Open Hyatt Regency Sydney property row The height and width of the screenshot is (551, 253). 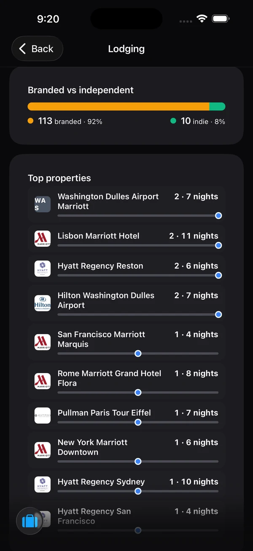126,485
